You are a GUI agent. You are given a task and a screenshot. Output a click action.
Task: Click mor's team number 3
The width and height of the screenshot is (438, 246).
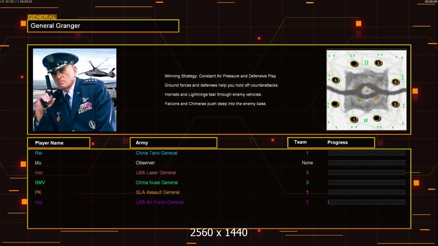(307, 173)
